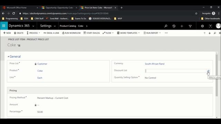The height and width of the screenshot is (124, 221).
Task: Open a new browser tab
Action: (122, 8)
